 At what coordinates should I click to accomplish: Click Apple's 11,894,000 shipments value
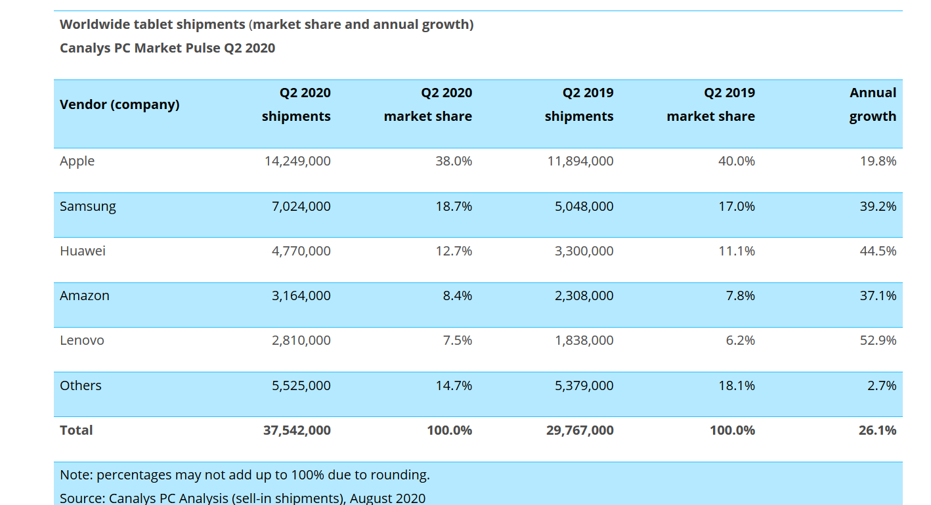pos(580,162)
